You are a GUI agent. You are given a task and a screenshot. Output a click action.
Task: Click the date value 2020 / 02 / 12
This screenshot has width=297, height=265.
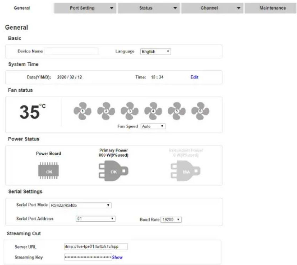coord(69,77)
